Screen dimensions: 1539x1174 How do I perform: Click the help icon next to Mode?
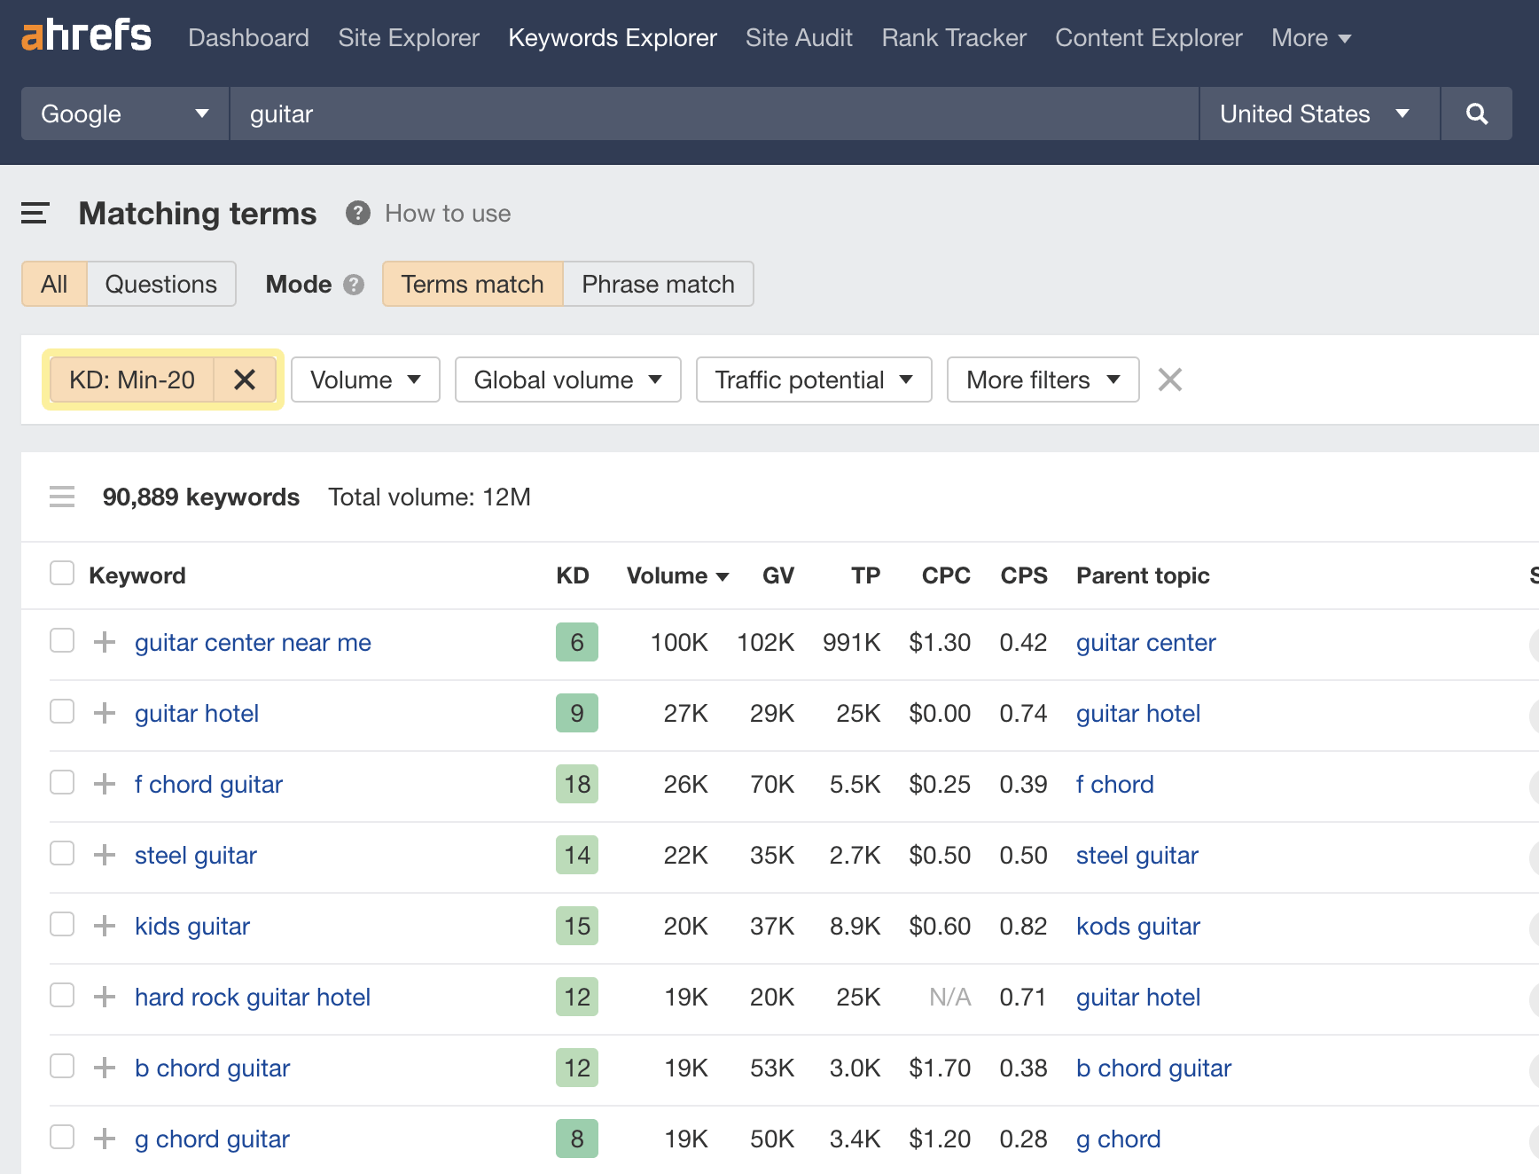pos(353,285)
